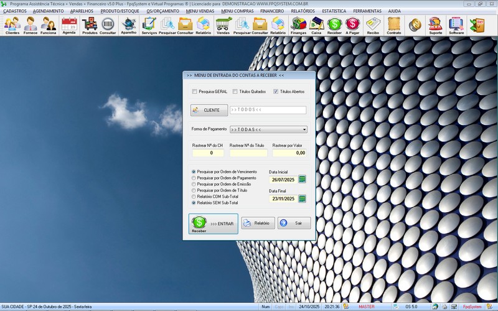Open the Vendas shopping cart icon

(x=223, y=26)
